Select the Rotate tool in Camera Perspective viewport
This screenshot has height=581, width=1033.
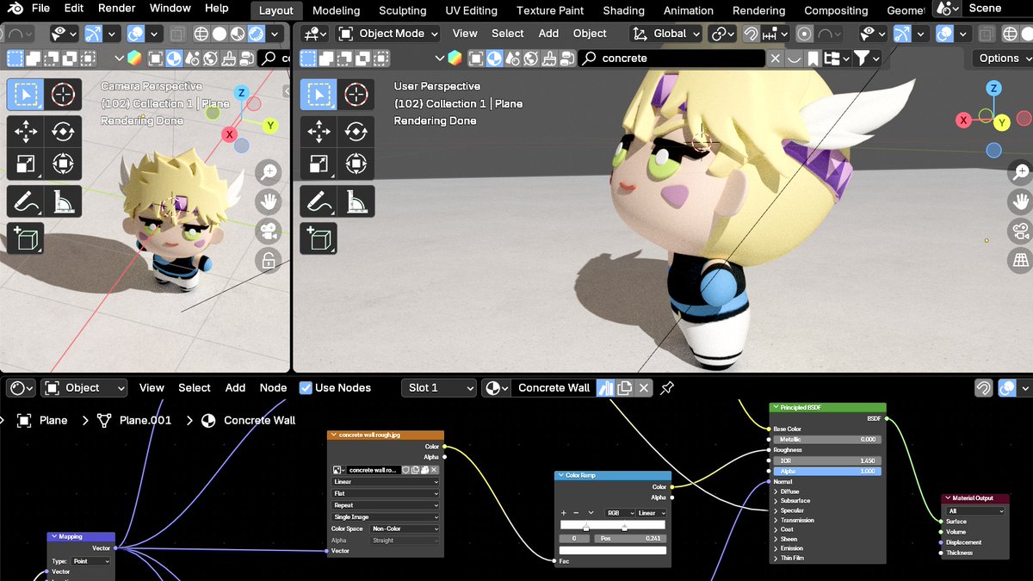tap(63, 132)
